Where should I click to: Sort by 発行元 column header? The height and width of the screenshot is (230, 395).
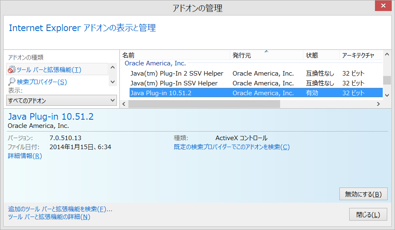point(267,56)
